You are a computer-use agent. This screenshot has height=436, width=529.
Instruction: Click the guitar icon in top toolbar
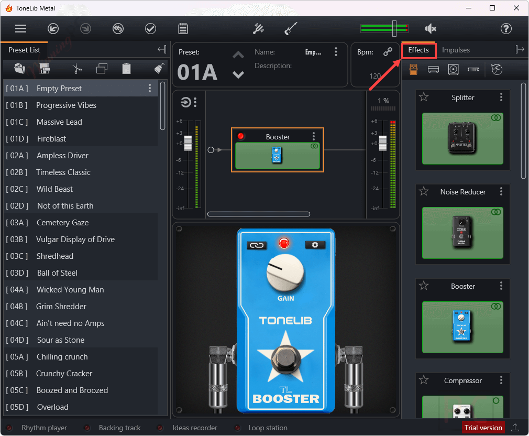point(291,29)
